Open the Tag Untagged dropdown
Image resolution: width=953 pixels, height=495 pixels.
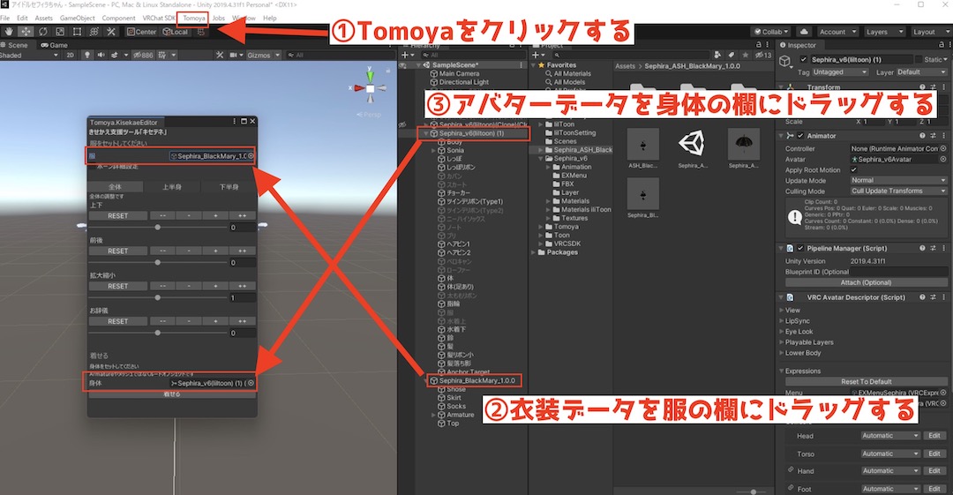pos(840,71)
